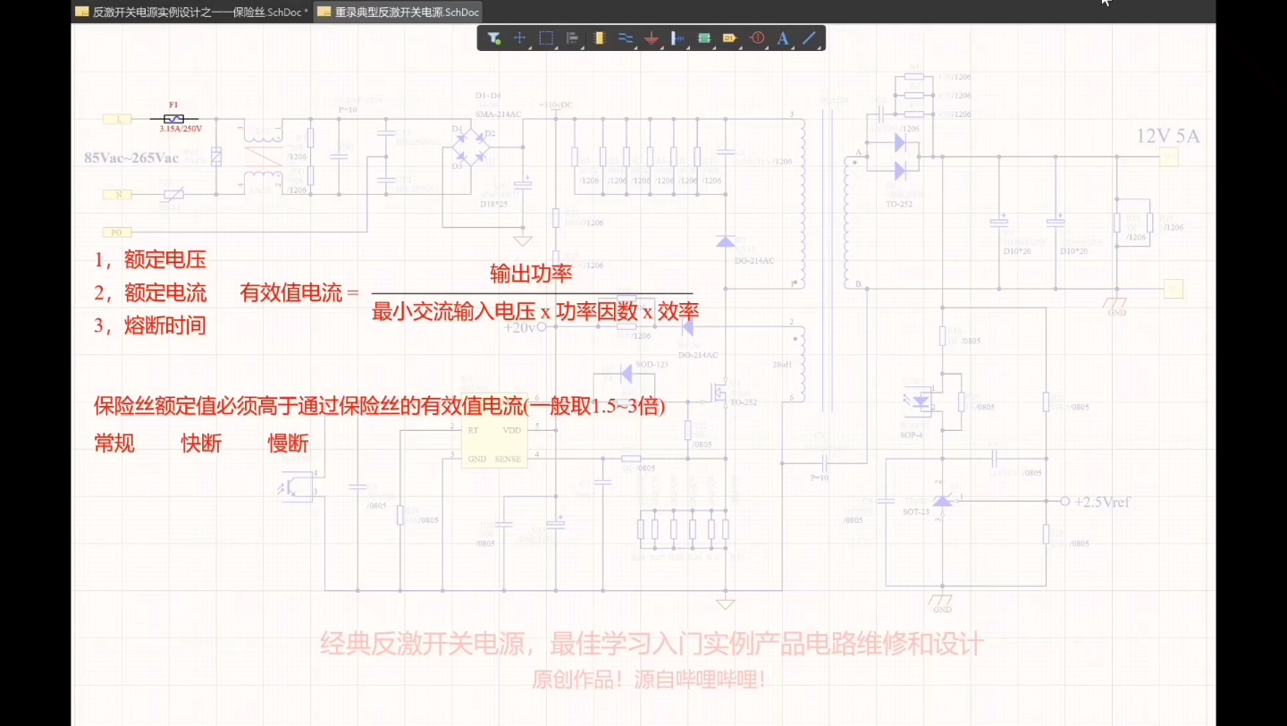Select the 熔断时间 text note
The width and height of the screenshot is (1287, 726).
point(164,325)
